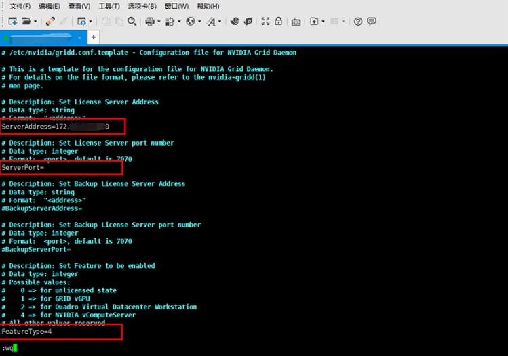
Task: Click the new tab group plus-page icon
Action: (314, 22)
